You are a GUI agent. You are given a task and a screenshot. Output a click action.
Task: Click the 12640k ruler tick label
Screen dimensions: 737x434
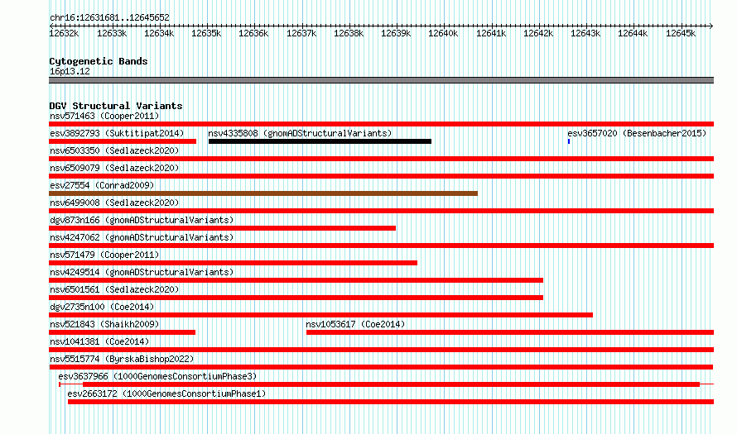point(443,33)
